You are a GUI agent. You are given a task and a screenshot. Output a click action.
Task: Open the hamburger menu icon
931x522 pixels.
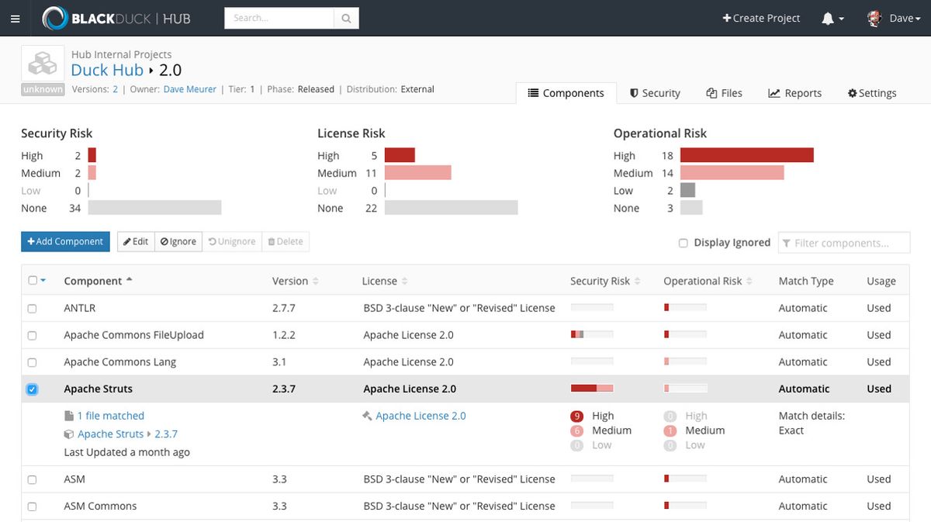[16, 19]
